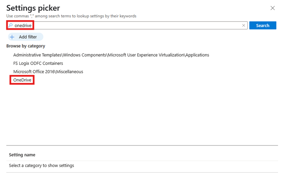284x178 pixels.
Task: Open the Add filter option
Action: click(26, 37)
